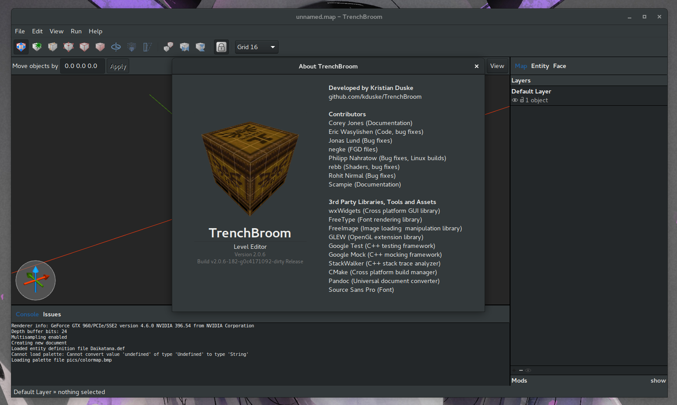Click the Duplicate objects toolbar icon
This screenshot has width=677, height=405.
(168, 47)
